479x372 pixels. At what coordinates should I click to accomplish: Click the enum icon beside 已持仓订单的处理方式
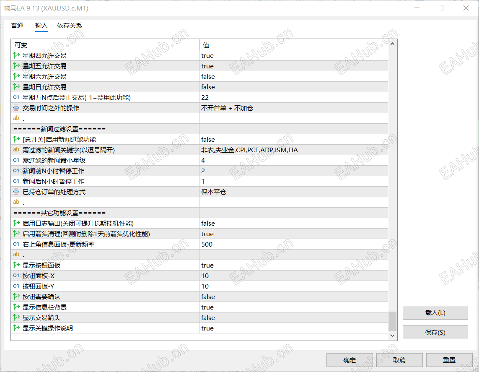[x=16, y=192]
